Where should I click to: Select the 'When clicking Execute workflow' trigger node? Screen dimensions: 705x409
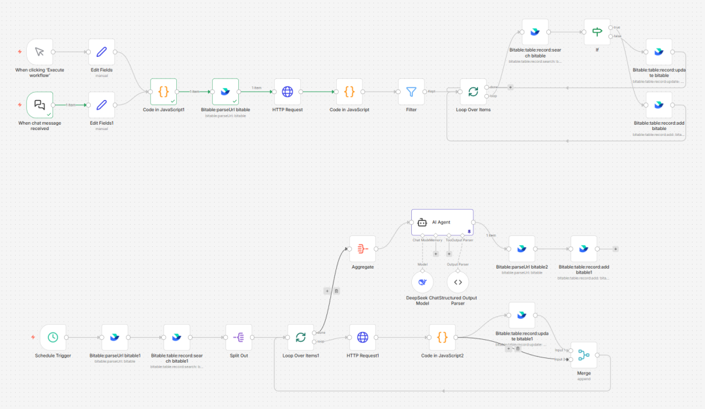[x=39, y=52]
